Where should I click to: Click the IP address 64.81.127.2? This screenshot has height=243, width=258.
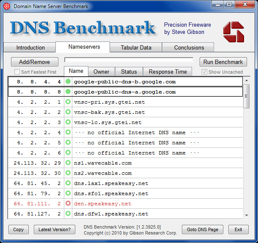[x=37, y=214]
